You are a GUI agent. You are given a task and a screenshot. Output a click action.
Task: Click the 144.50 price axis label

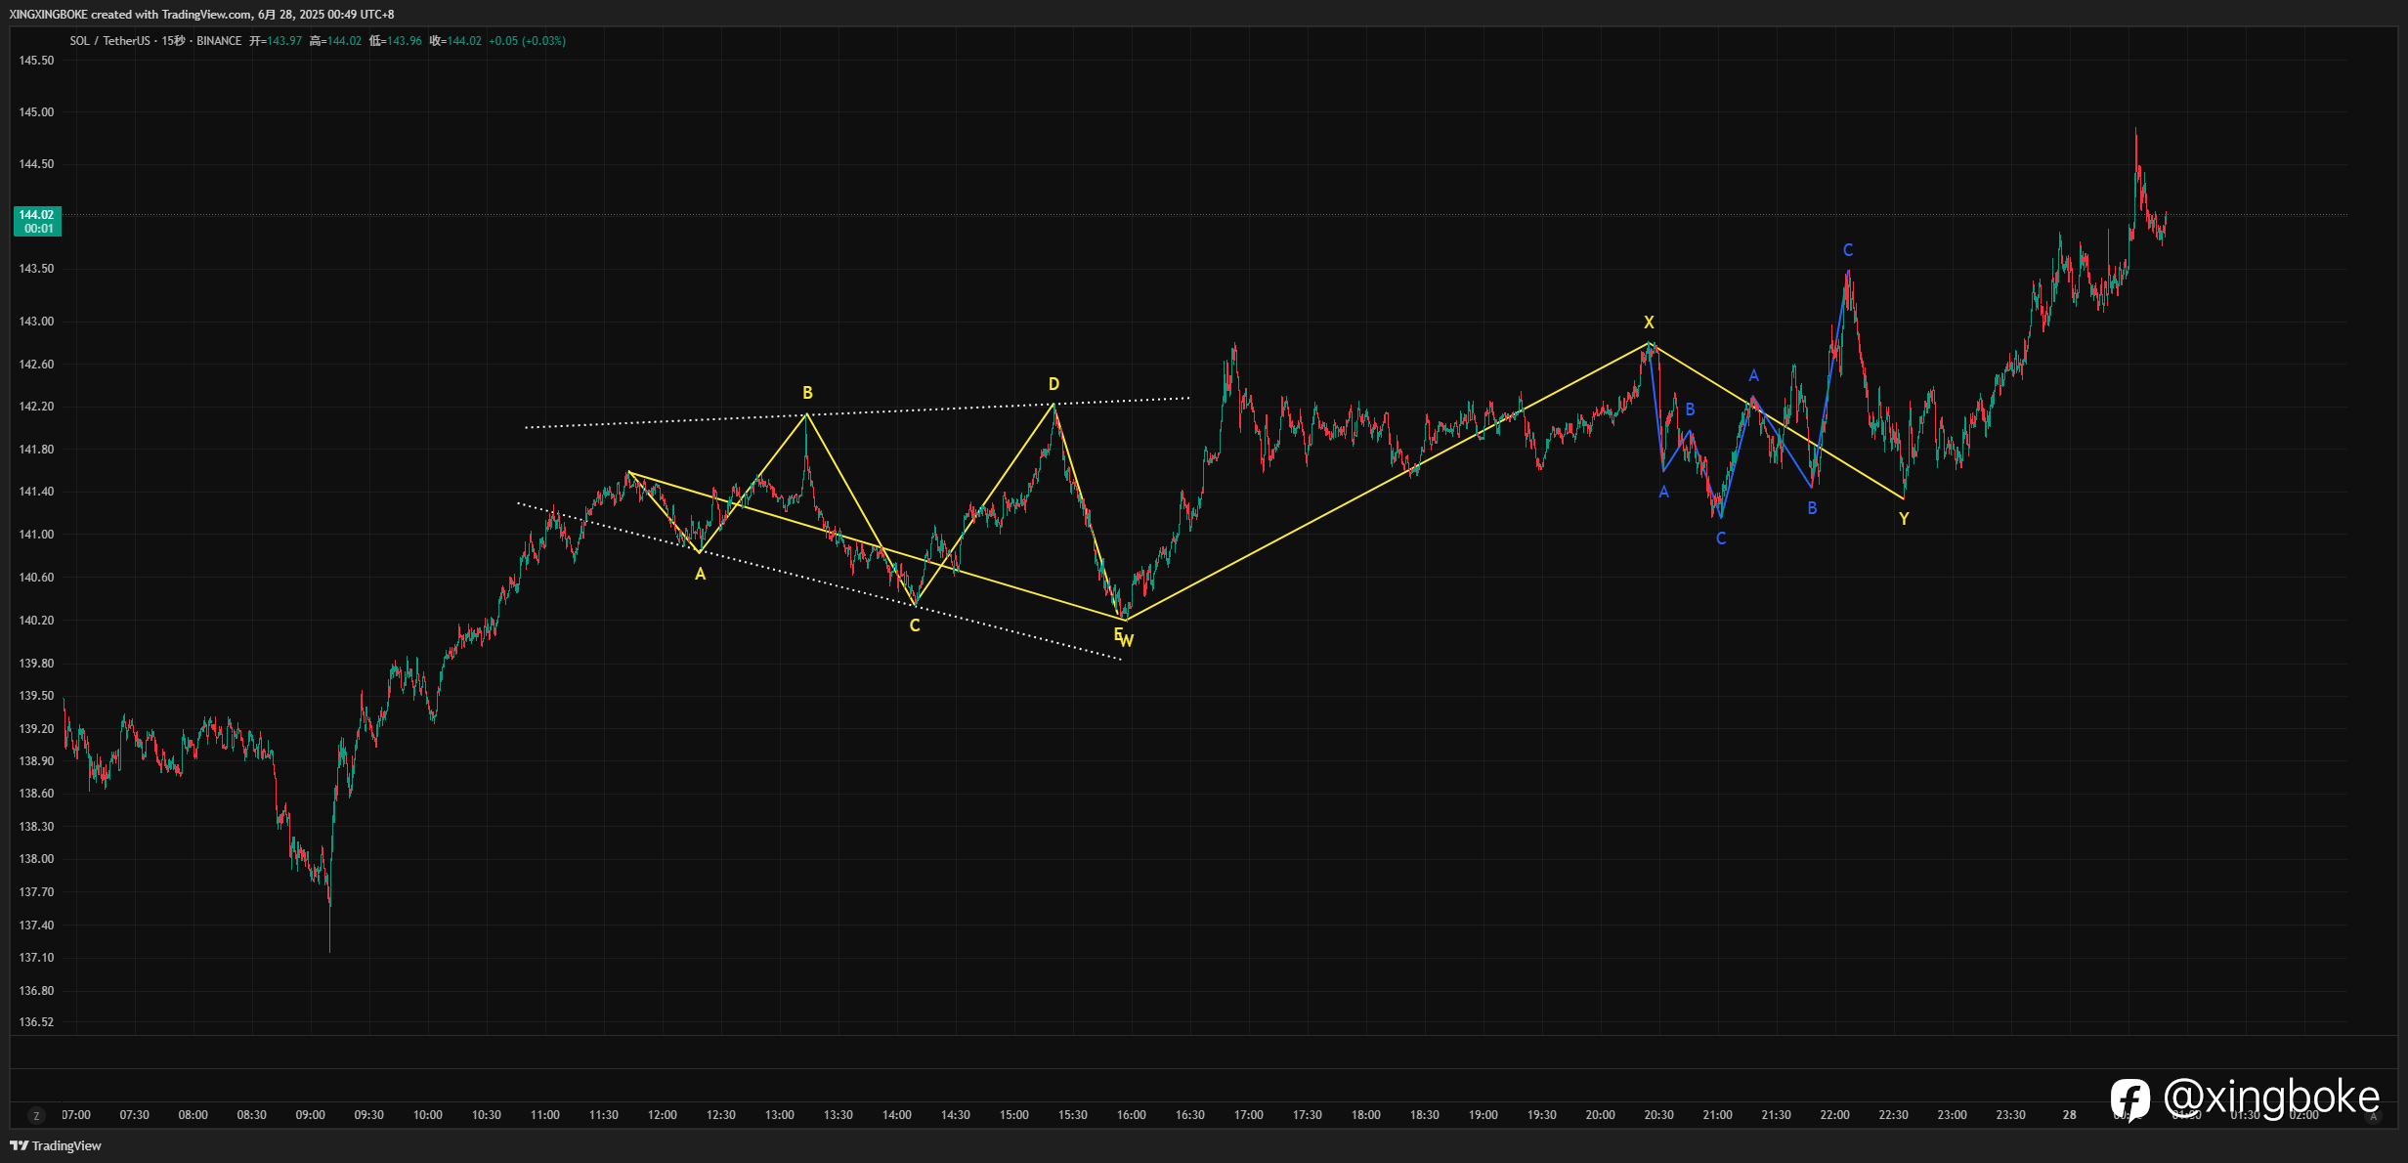[x=37, y=164]
